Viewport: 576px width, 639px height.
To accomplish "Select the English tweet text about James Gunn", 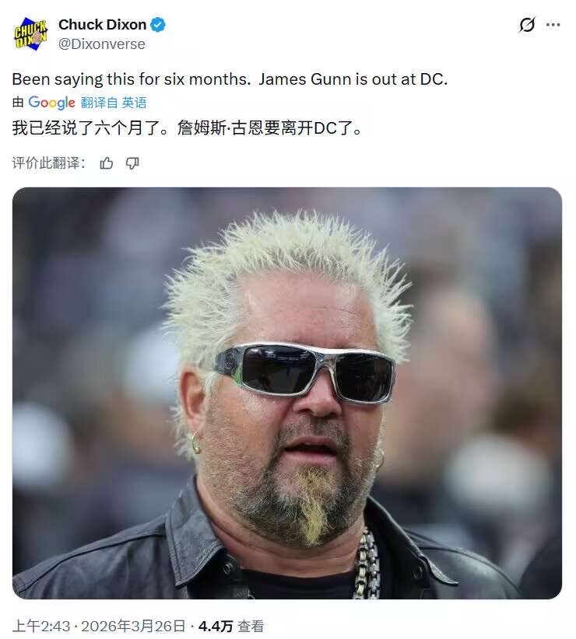I will 230,79.
